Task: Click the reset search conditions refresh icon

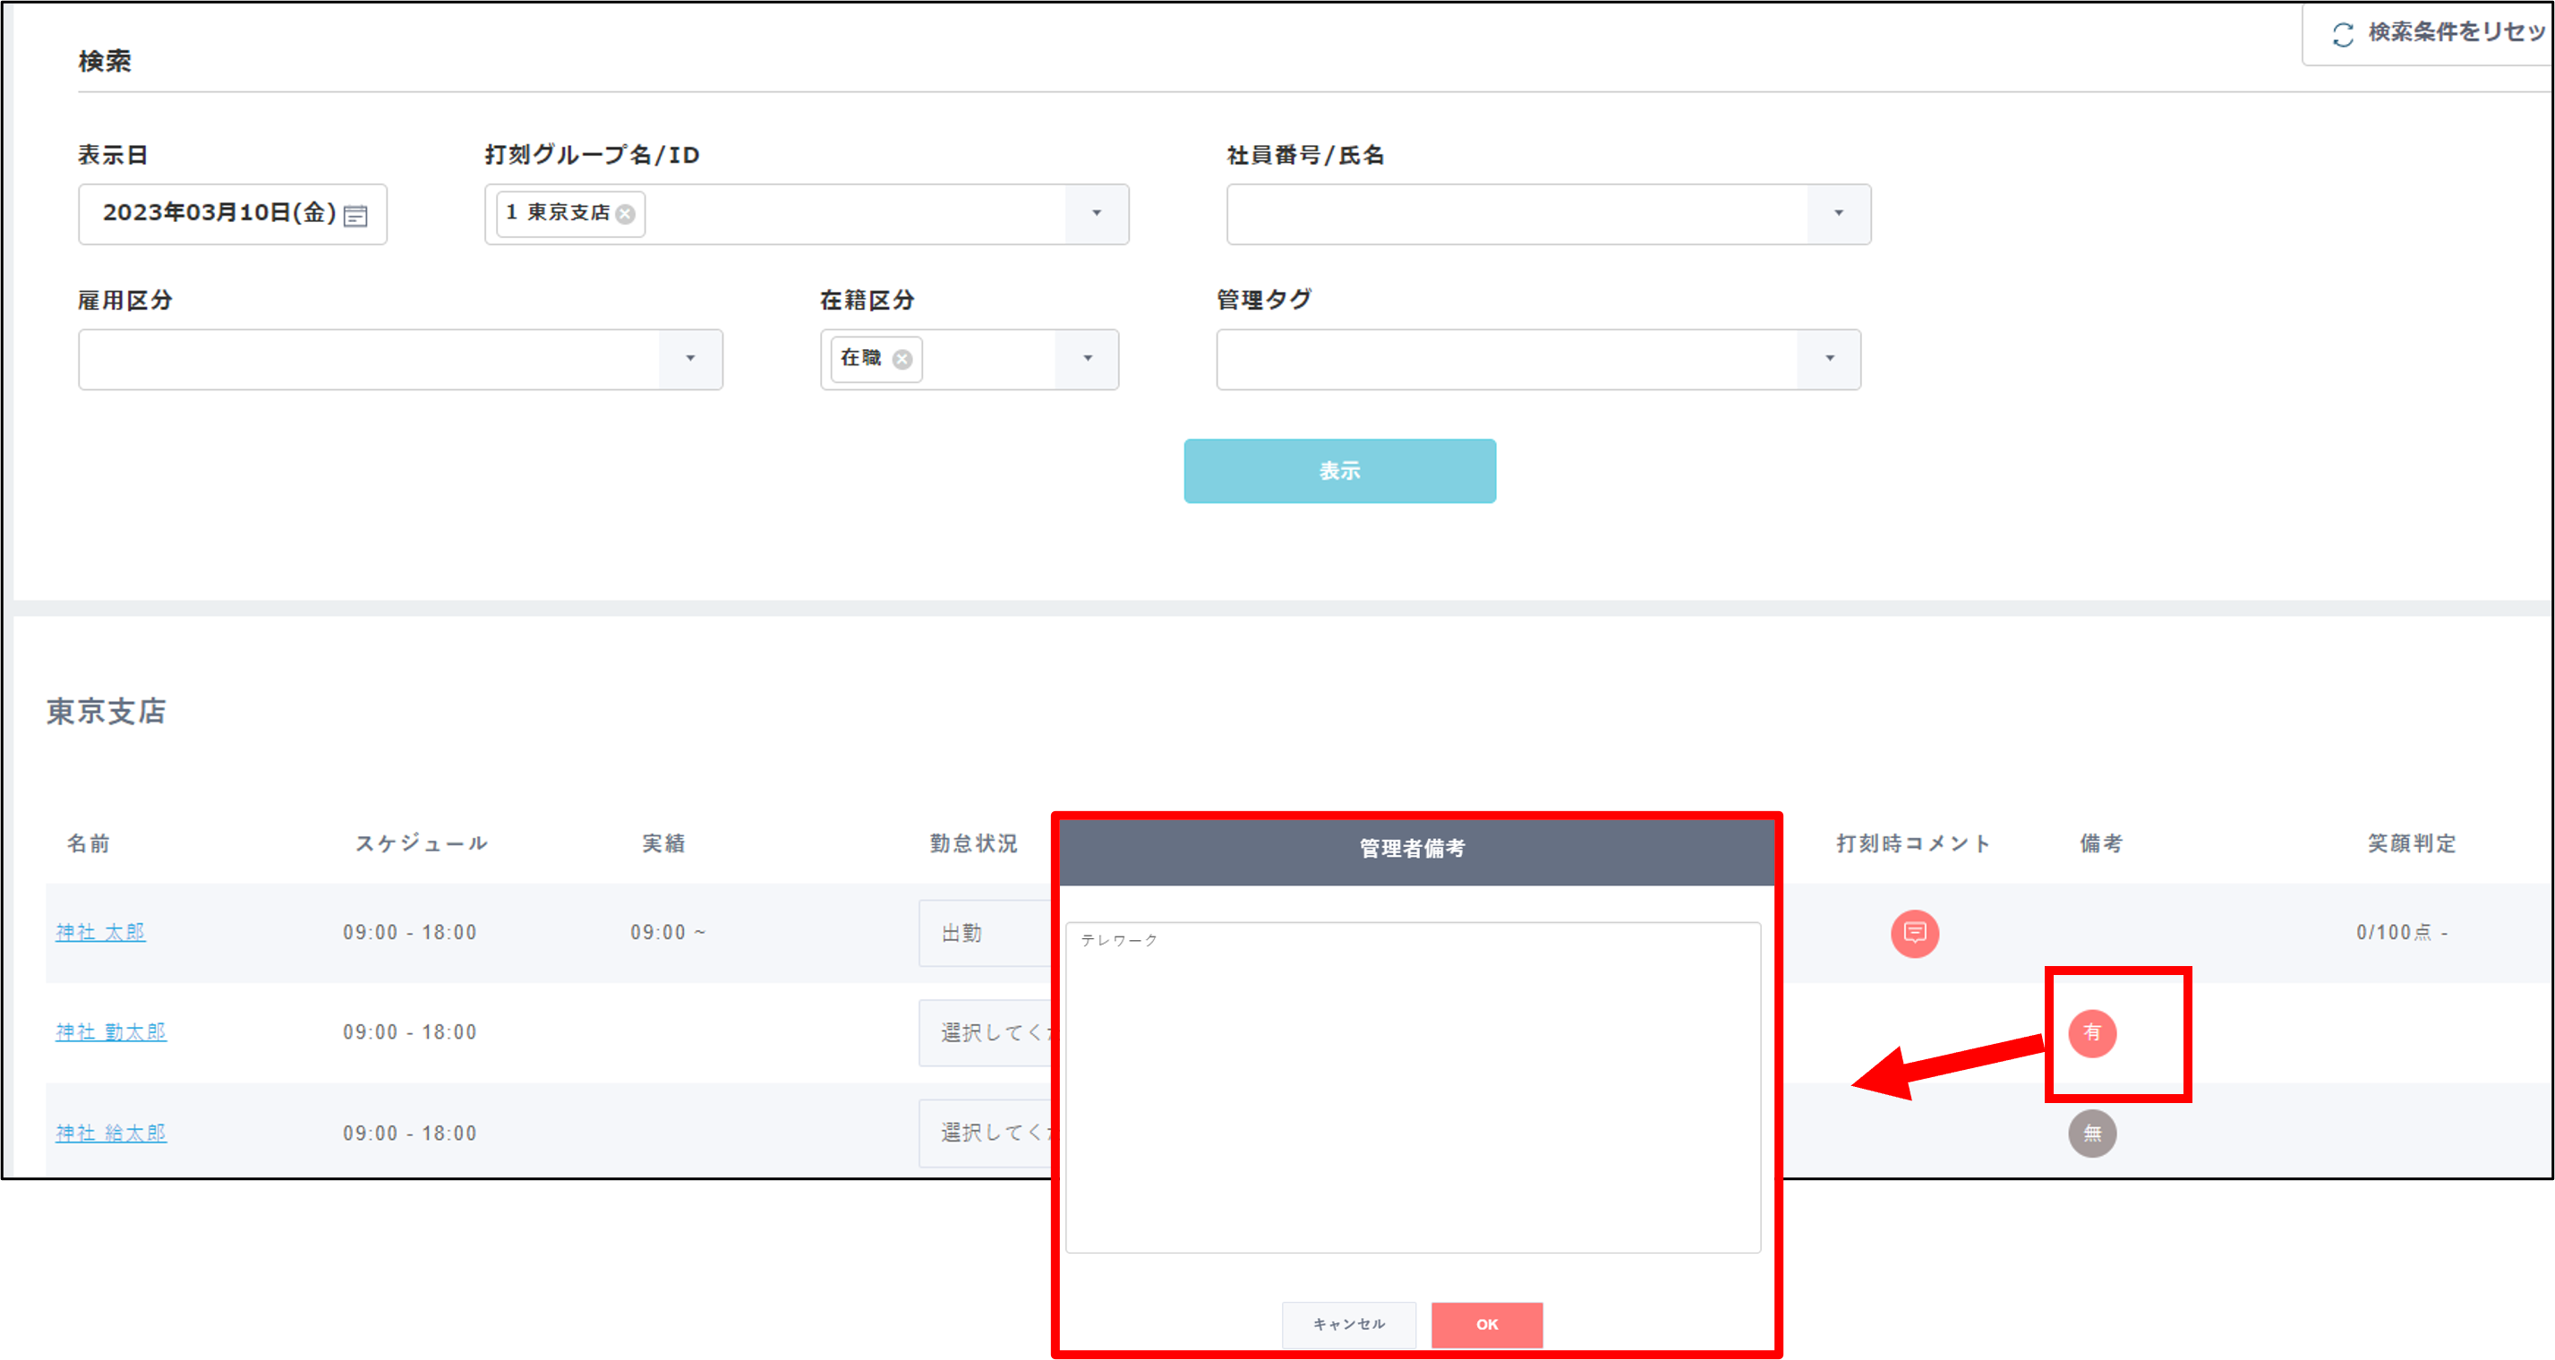Action: point(2343,35)
